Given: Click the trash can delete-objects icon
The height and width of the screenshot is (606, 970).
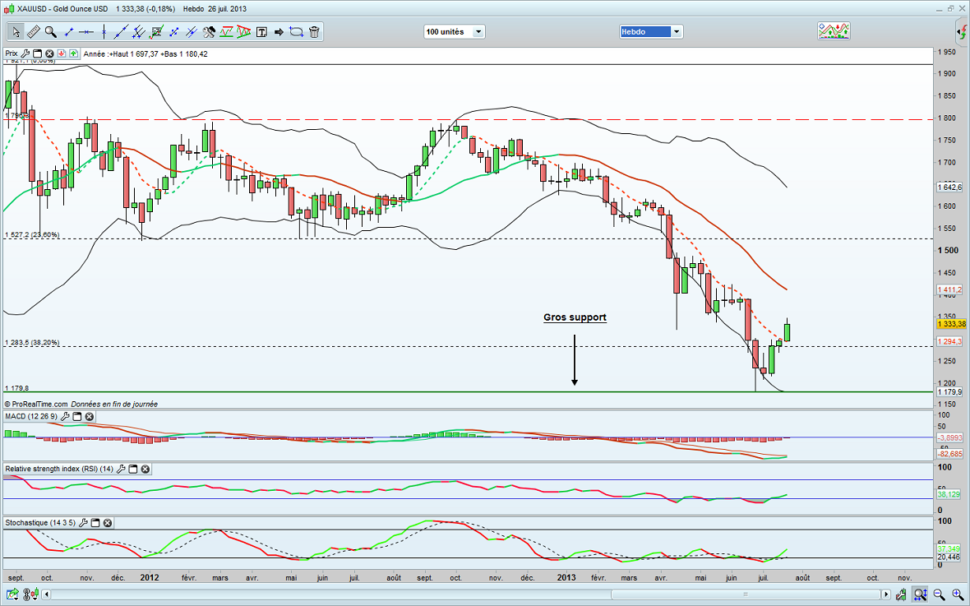Looking at the screenshot, I should [x=313, y=32].
